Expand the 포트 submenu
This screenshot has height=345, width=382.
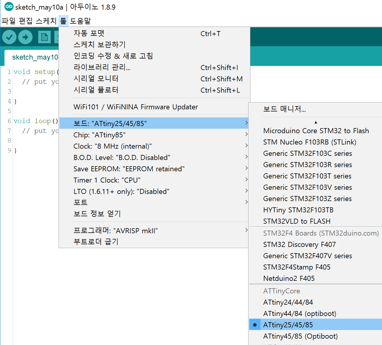click(154, 202)
